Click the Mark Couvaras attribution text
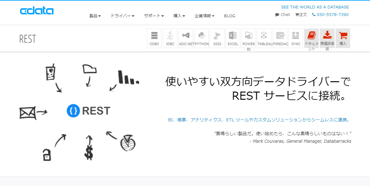This screenshot has width=370, height=186. click(300, 141)
